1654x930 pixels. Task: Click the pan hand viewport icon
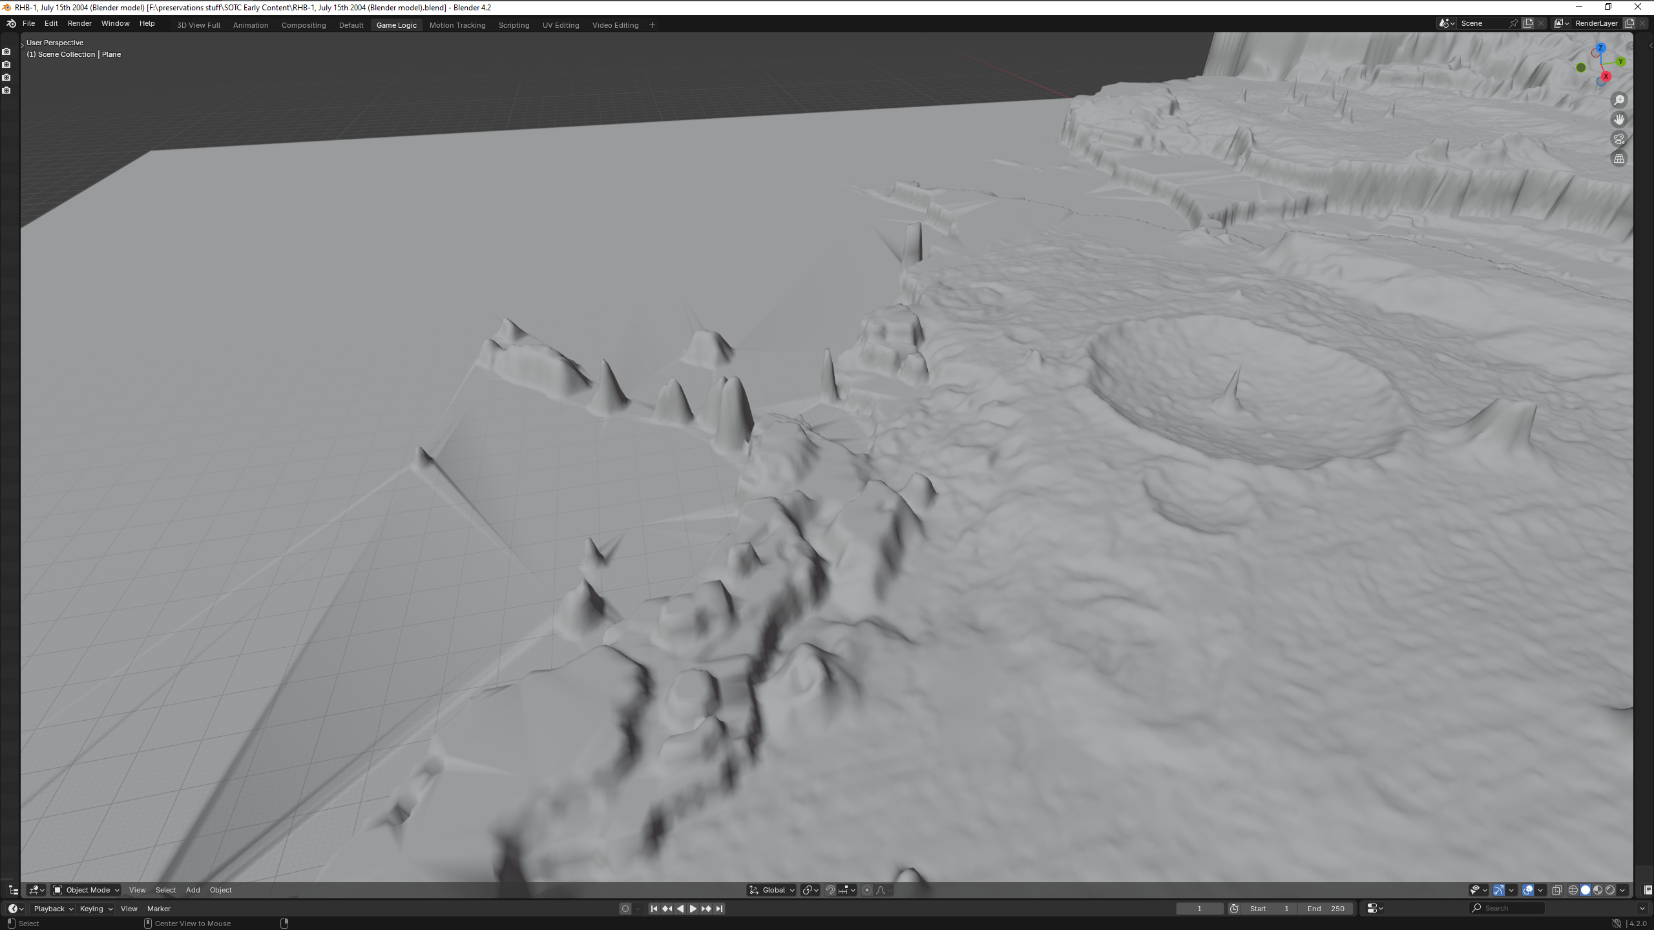(1618, 119)
